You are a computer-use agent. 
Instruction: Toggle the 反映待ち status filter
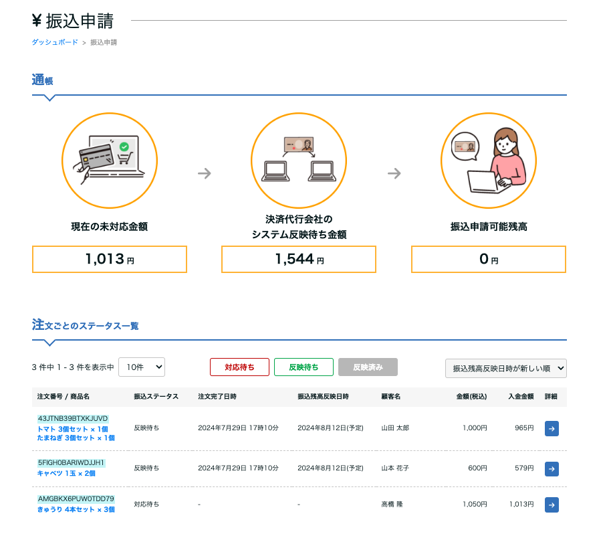pos(304,367)
